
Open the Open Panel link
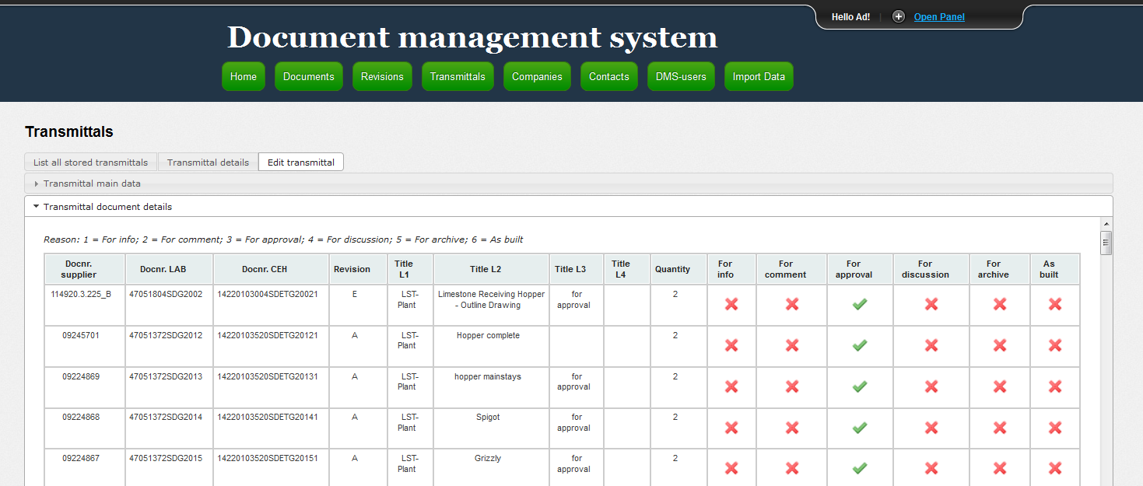tap(939, 17)
